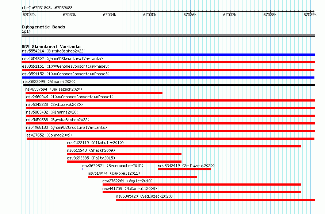Screen dimensions: 325x214
Task: Select the red esv2762261 variant bar
Action: (202, 185)
